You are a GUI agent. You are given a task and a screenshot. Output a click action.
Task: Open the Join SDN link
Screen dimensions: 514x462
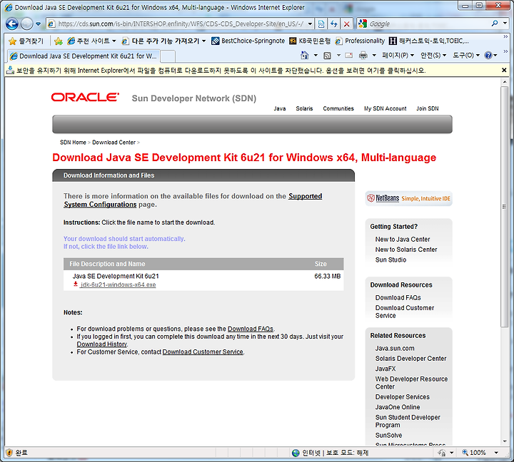(x=428, y=108)
